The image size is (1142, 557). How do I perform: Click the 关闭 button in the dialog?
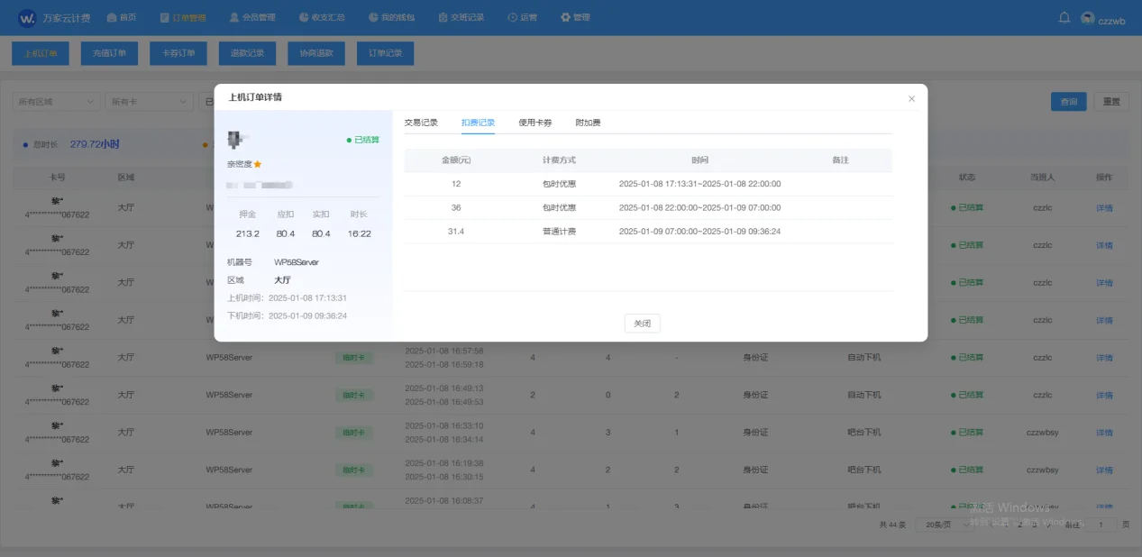(x=642, y=323)
